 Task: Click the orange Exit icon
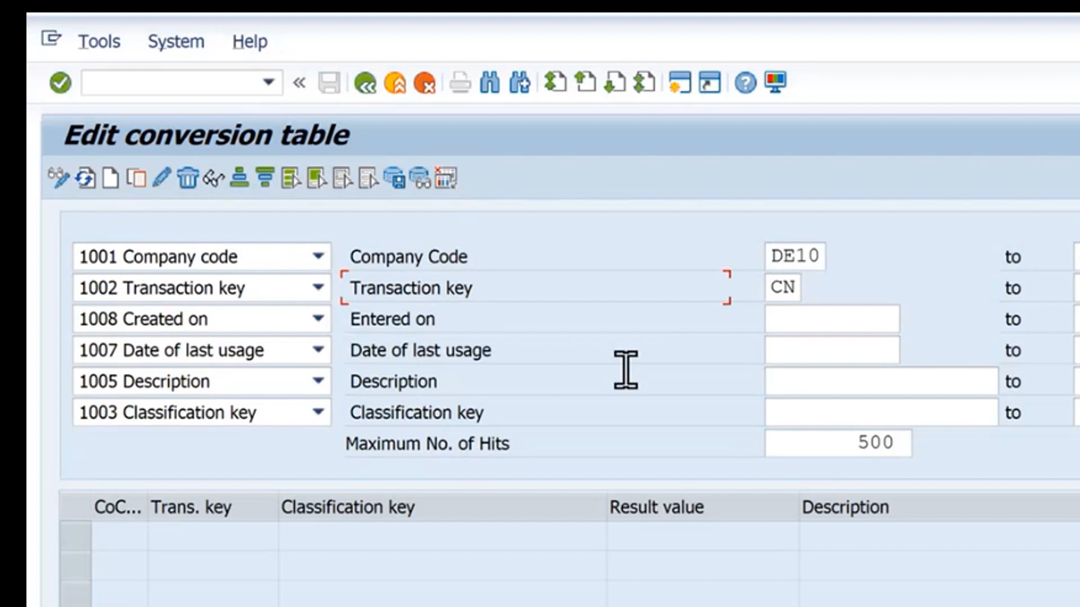(395, 83)
